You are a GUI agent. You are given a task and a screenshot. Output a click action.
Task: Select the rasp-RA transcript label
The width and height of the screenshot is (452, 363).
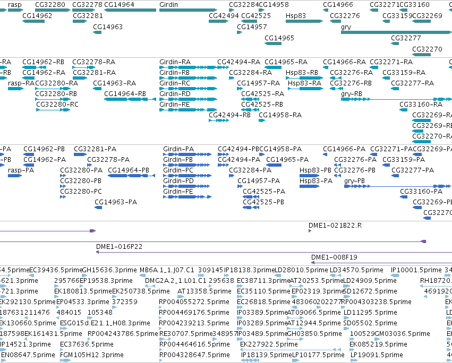coord(21,83)
